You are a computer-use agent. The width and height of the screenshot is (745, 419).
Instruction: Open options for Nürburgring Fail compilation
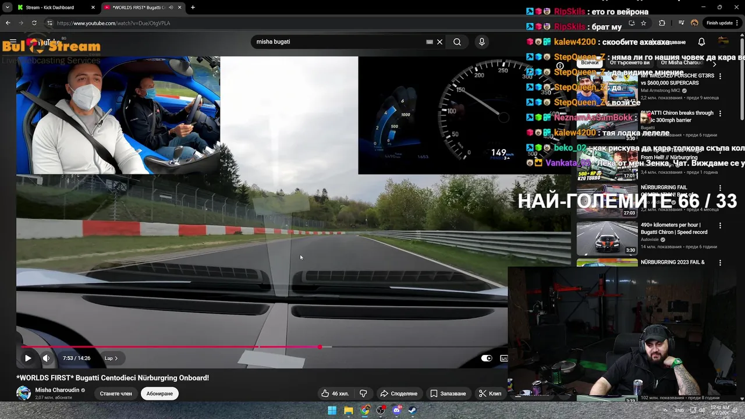pos(720,188)
